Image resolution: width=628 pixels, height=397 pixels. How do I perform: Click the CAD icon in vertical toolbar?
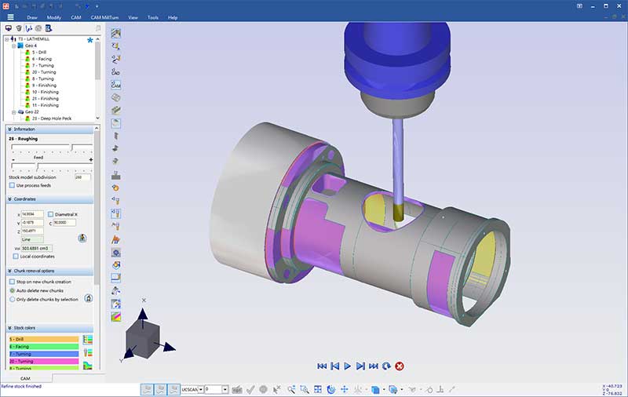(115, 71)
